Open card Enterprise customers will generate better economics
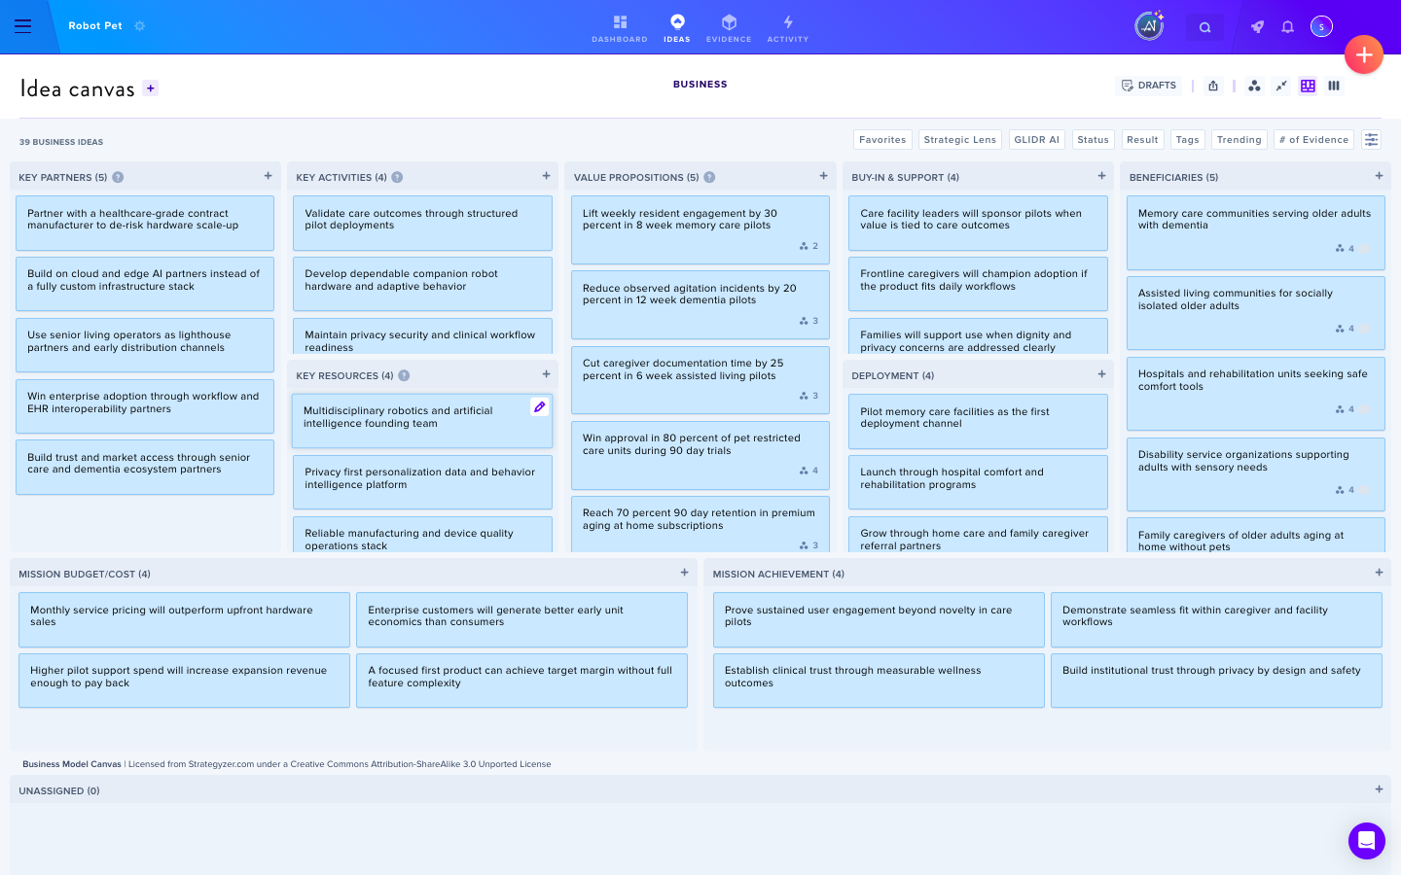The image size is (1401, 875). (x=521, y=619)
